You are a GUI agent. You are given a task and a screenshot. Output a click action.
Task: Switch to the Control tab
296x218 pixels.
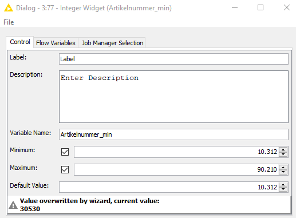(x=20, y=42)
